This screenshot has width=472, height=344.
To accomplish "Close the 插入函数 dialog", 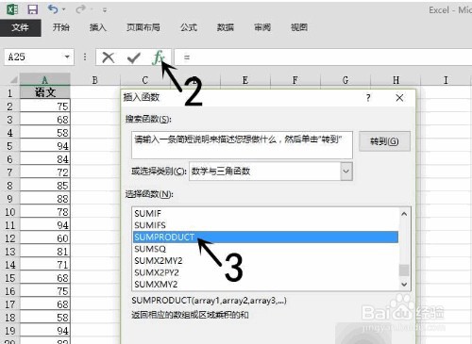I will click(399, 98).
